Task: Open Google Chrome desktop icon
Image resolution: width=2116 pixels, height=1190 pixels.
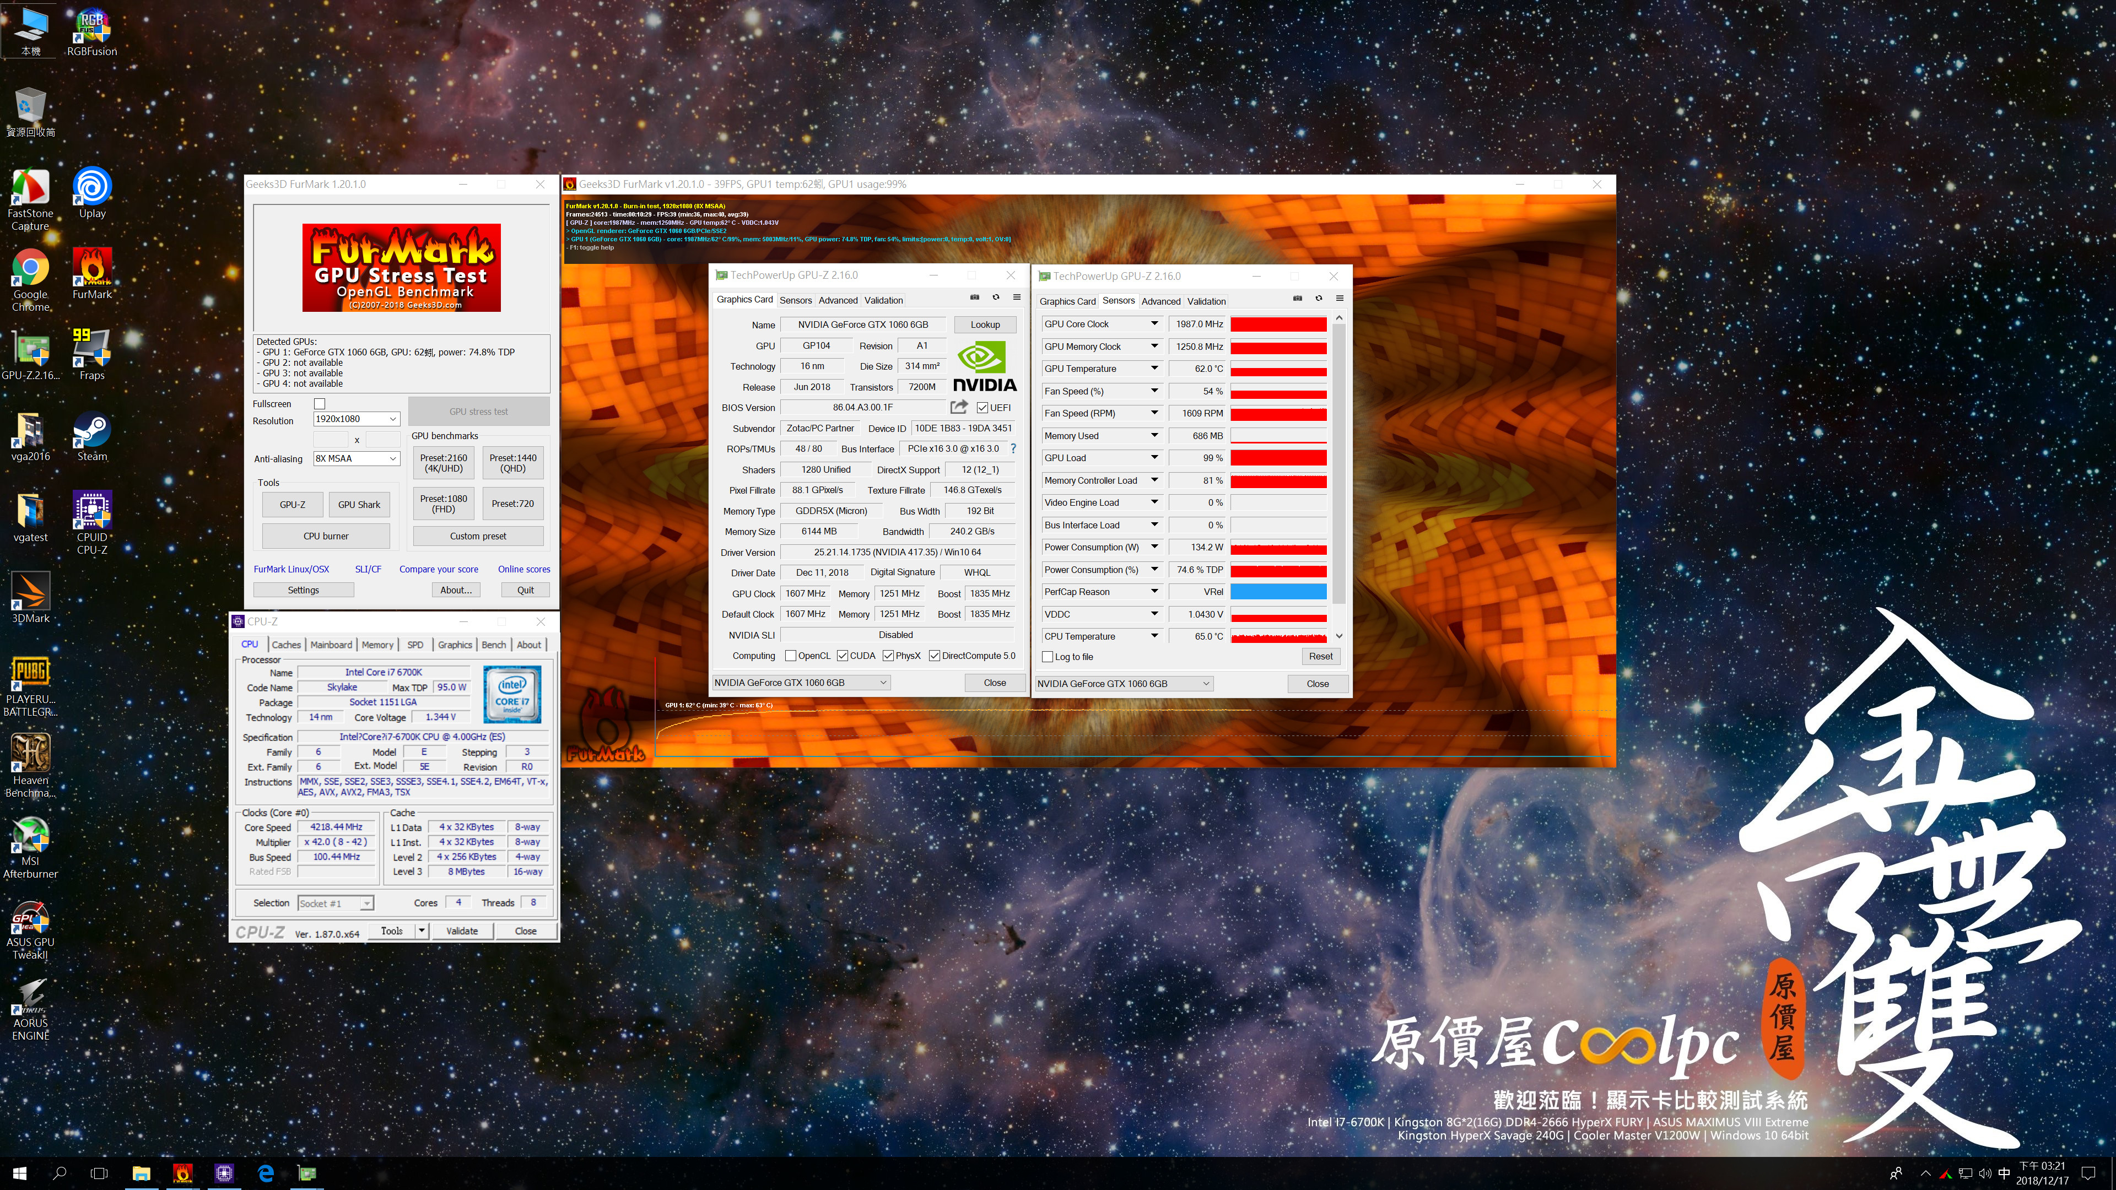Action: coord(30,281)
